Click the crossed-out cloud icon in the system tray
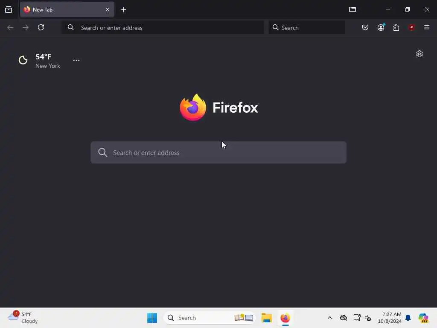437x328 pixels. click(x=344, y=318)
